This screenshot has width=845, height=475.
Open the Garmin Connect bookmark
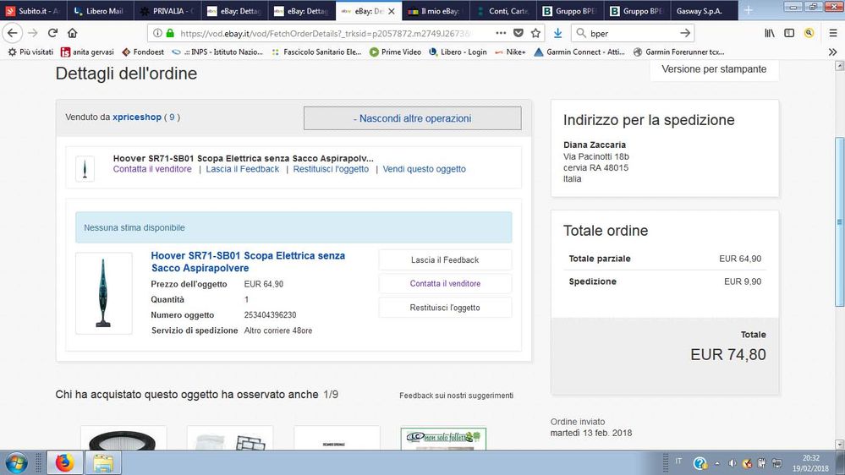click(x=579, y=52)
